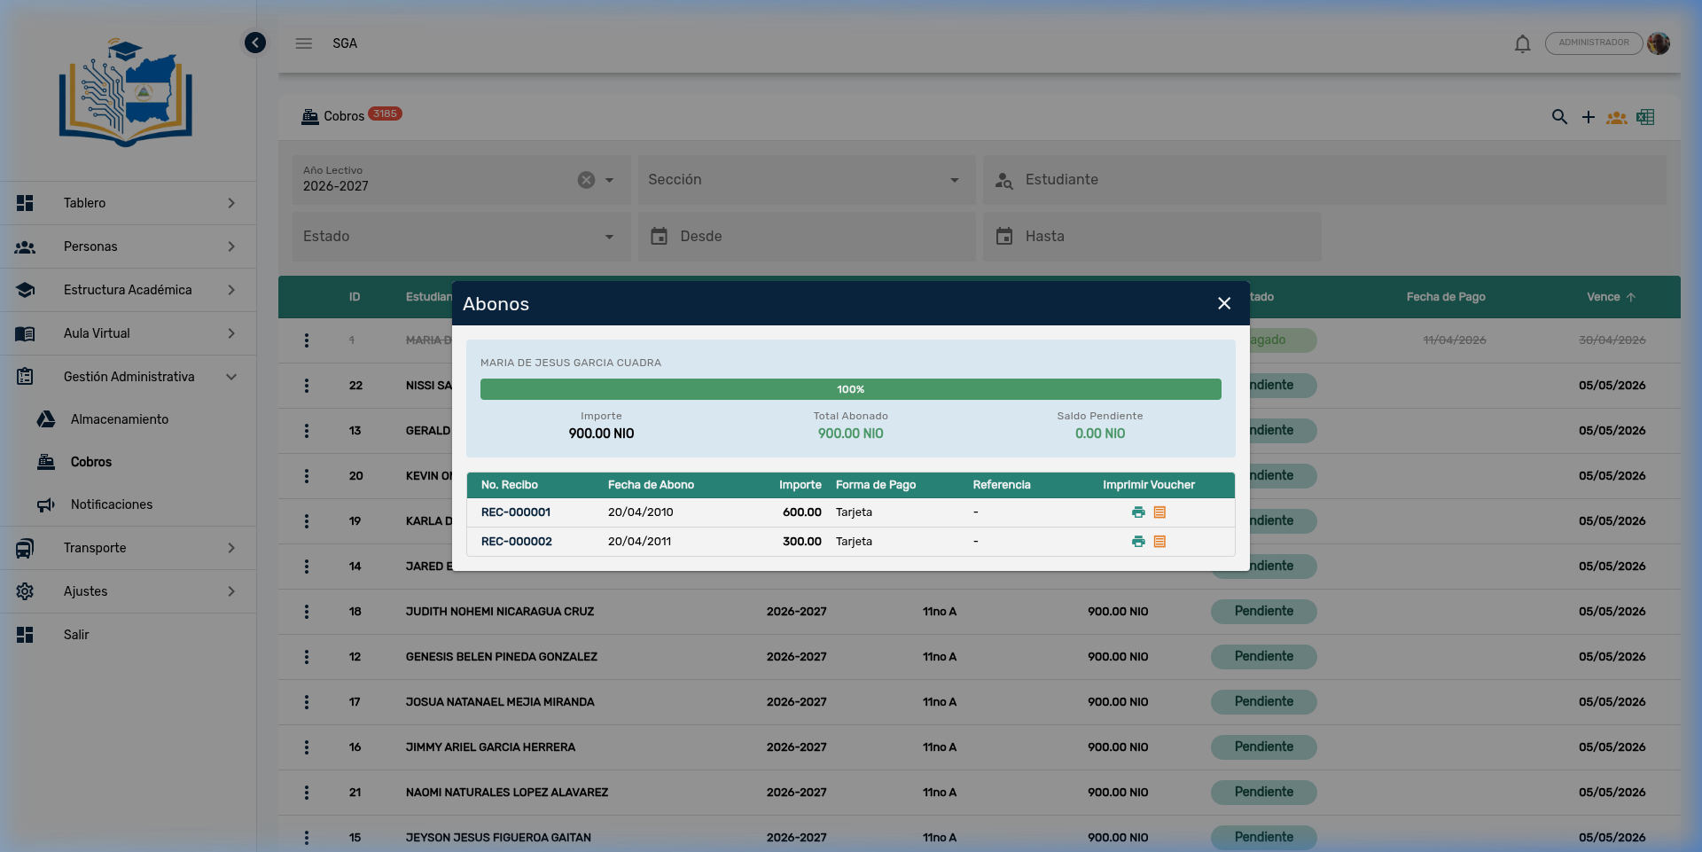Open receipt detail icon for REC-000002

pyautogui.click(x=1159, y=542)
